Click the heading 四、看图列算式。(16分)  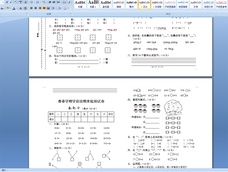[141, 100]
